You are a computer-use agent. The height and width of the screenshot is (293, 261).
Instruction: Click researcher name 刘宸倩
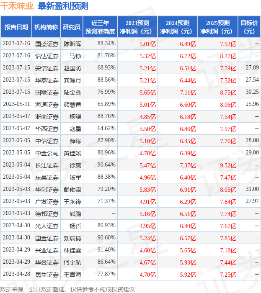click(x=72, y=239)
